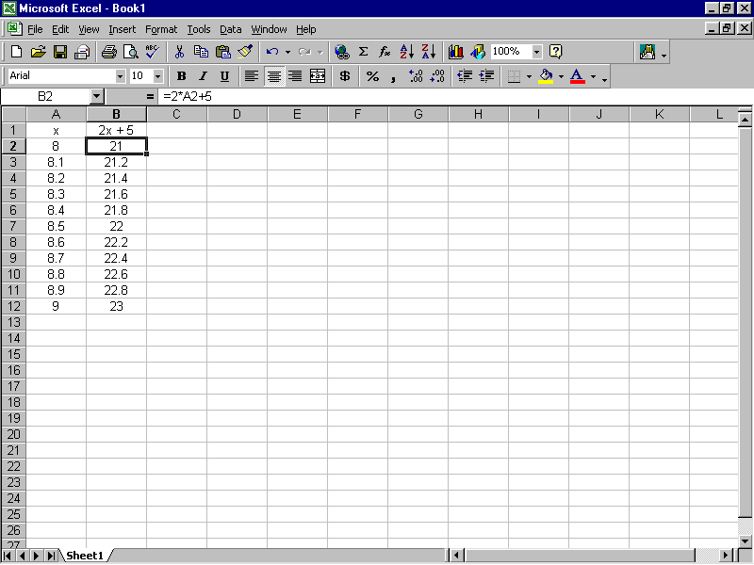Screen dimensions: 754x565
Task: Open the File menu
Action: pyautogui.click(x=35, y=29)
